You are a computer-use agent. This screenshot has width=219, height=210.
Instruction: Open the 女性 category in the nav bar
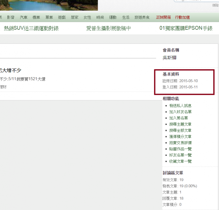point(87,17)
